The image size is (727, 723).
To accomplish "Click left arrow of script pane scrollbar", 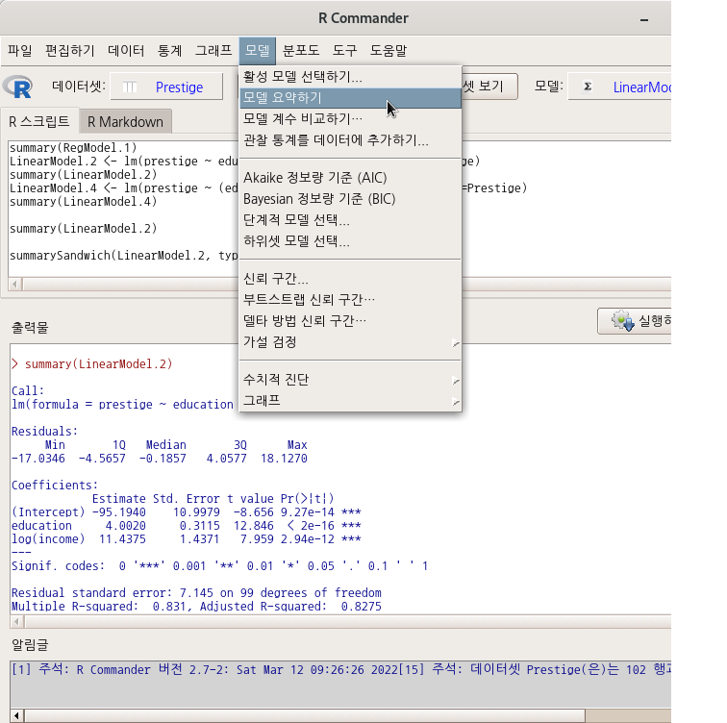I will click(x=14, y=284).
